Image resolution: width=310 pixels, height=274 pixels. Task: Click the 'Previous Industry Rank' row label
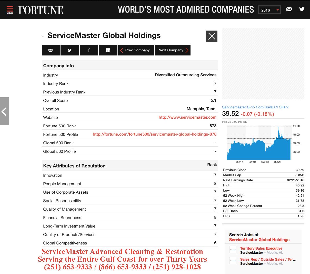click(64, 92)
